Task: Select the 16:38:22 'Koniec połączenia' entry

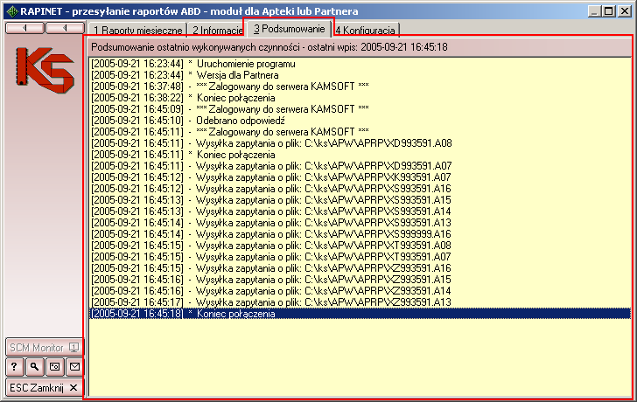Action: pyautogui.click(x=360, y=98)
